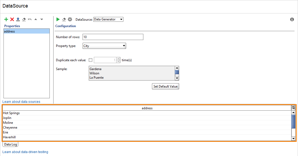The height and width of the screenshot is (156, 298).
Task: Select the Moline row
Action: click(147, 123)
